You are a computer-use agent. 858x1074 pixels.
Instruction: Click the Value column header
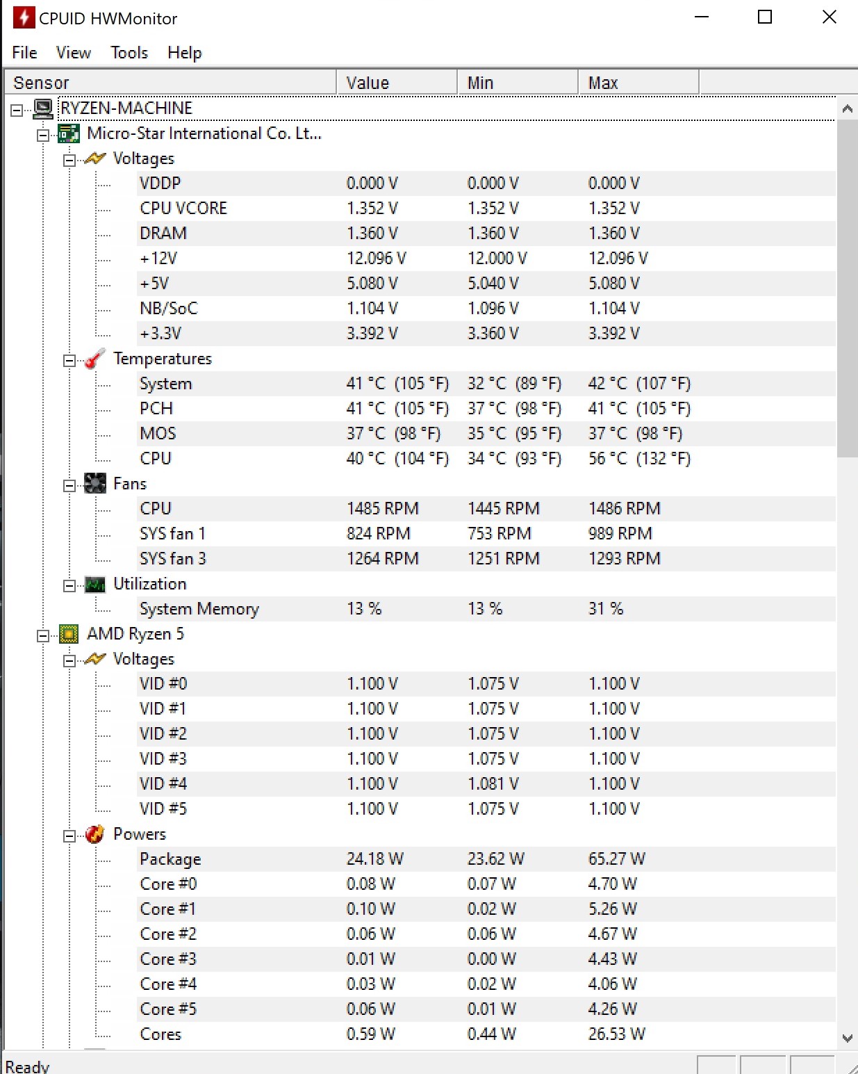397,83
